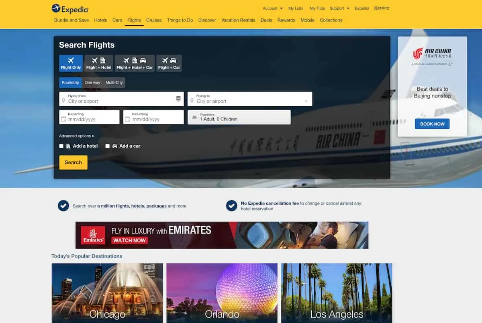Switch language to 简体中文
The image size is (482, 323).
pos(382,8)
